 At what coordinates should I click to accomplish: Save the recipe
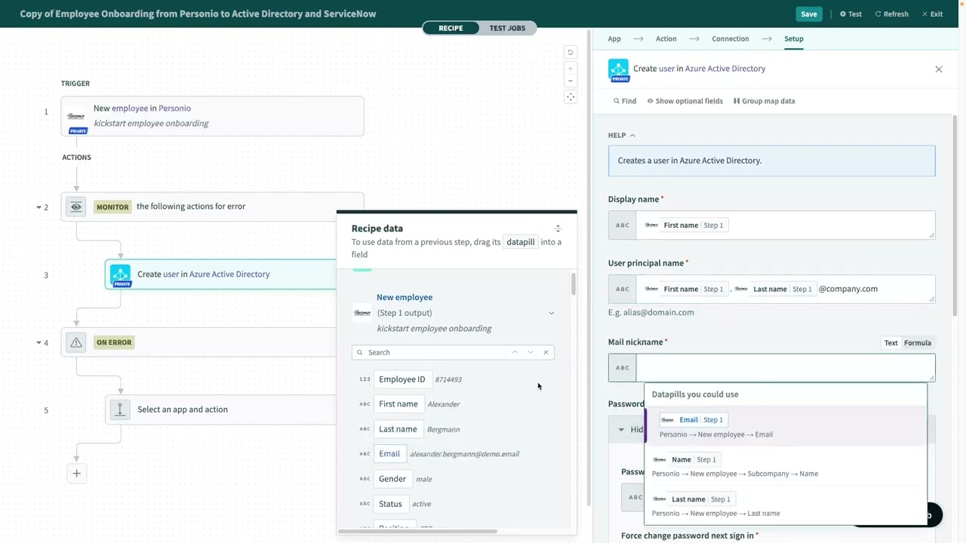pyautogui.click(x=808, y=14)
